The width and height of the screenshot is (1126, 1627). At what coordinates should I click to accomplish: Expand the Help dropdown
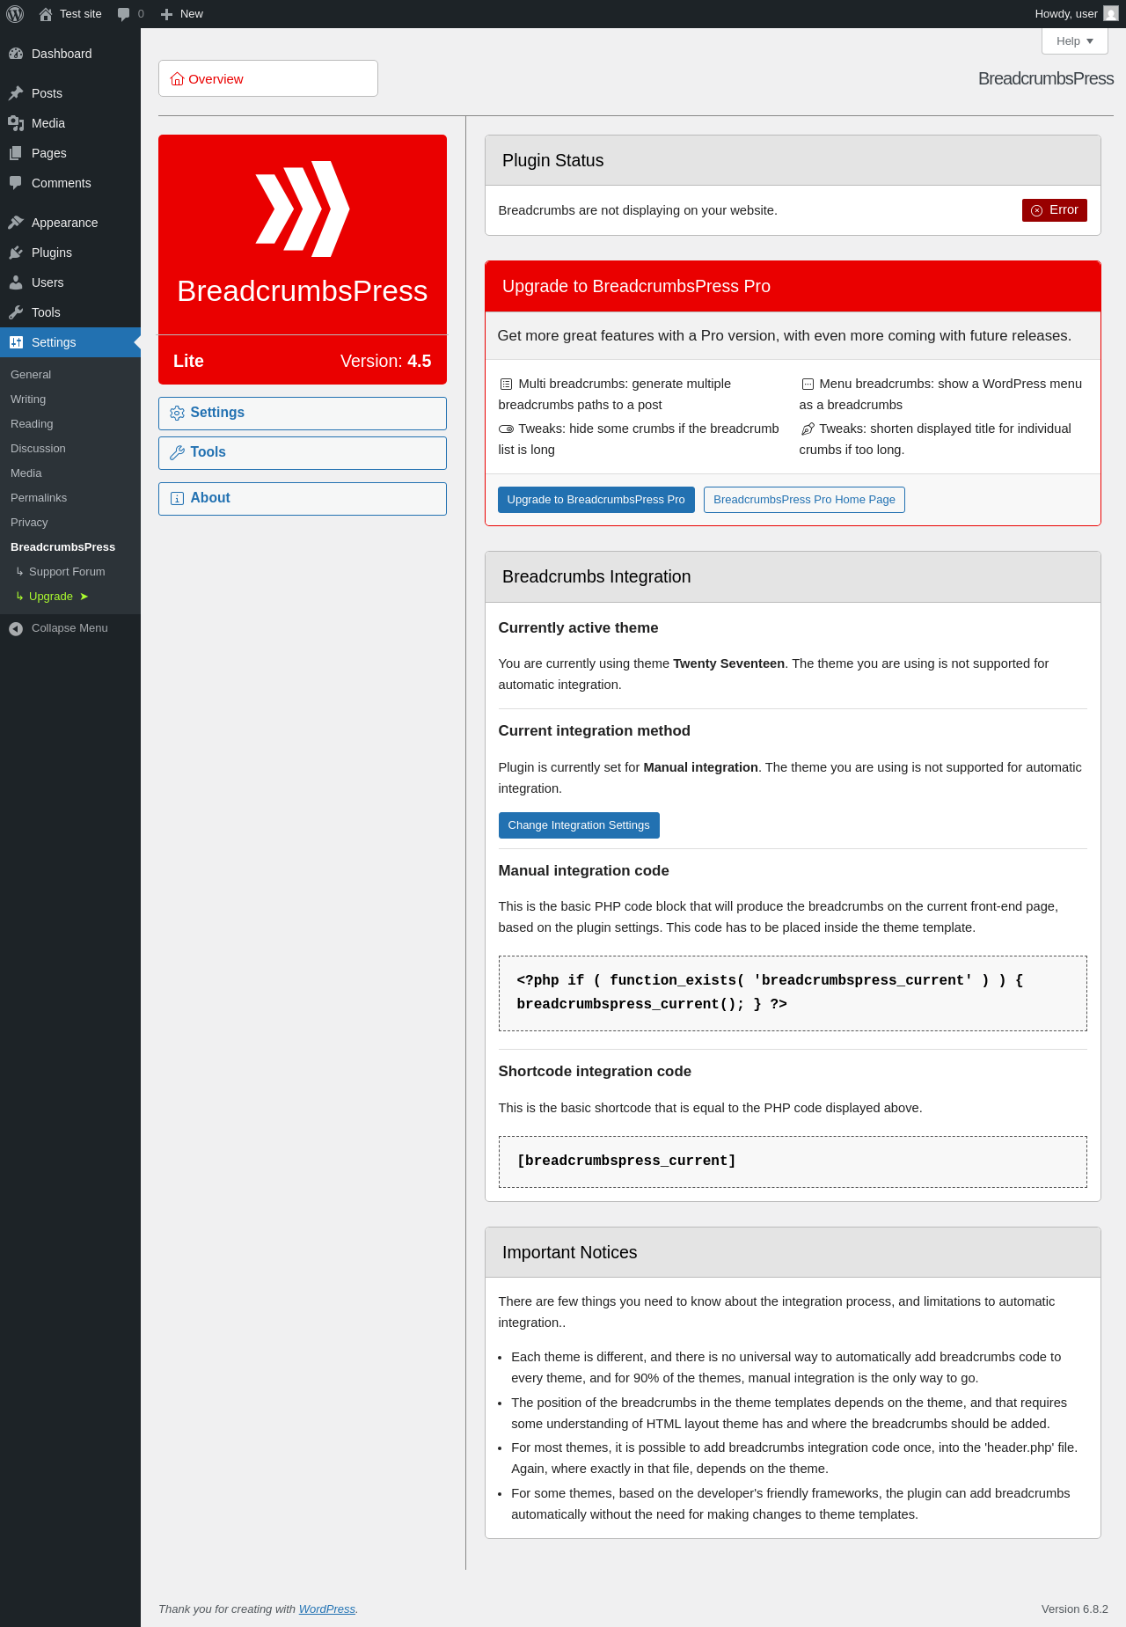point(1075,41)
